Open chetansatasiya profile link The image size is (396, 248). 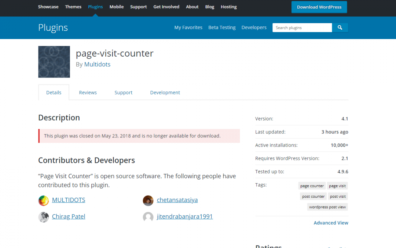click(x=177, y=200)
